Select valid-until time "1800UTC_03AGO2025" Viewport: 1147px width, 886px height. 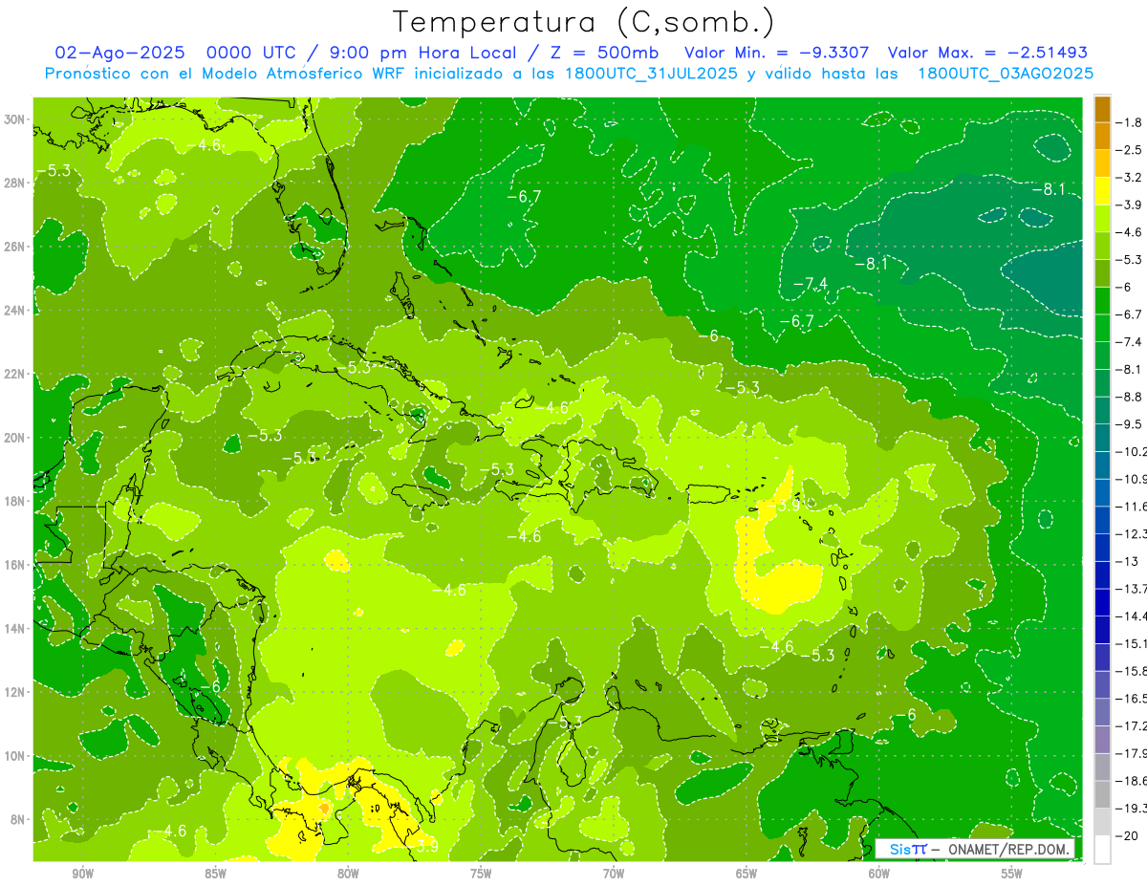pyautogui.click(x=1006, y=74)
